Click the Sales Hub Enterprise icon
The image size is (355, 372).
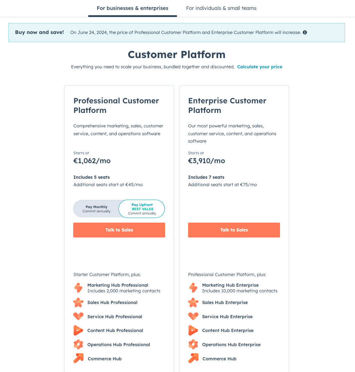click(193, 303)
